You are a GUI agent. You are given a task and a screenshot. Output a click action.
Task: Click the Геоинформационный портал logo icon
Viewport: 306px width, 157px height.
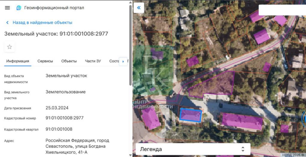(19, 8)
